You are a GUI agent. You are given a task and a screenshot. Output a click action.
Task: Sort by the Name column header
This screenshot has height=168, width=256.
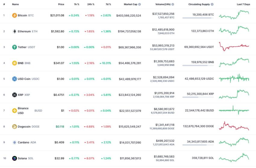point(15,5)
